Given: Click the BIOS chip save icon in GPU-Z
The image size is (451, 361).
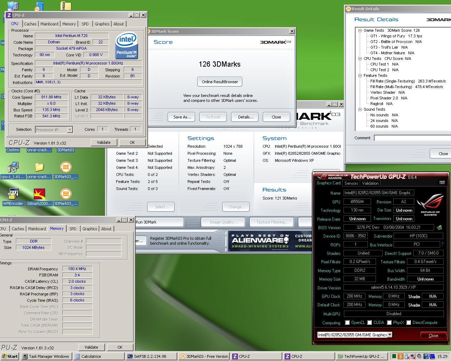Looking at the screenshot, I should pos(439,228).
